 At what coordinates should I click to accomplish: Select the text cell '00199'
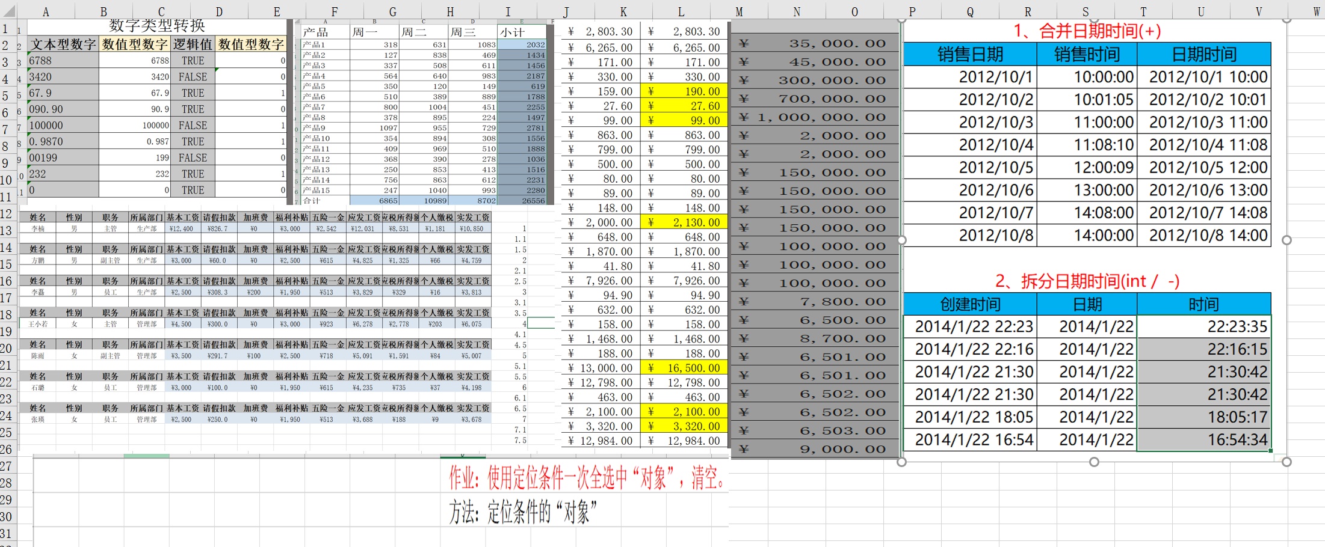click(x=63, y=158)
